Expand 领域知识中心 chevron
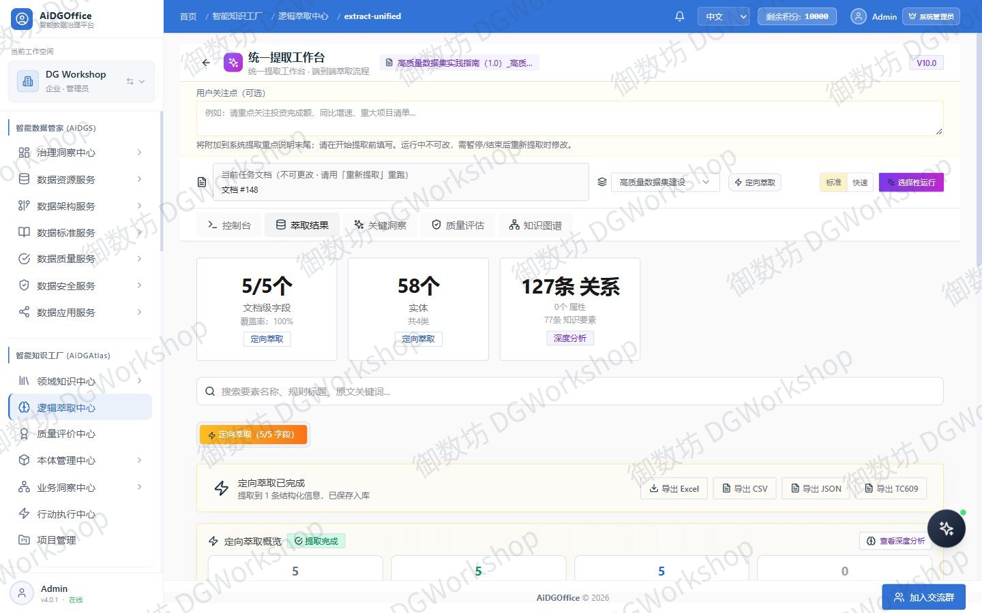Image resolution: width=982 pixels, height=613 pixels. 139,381
